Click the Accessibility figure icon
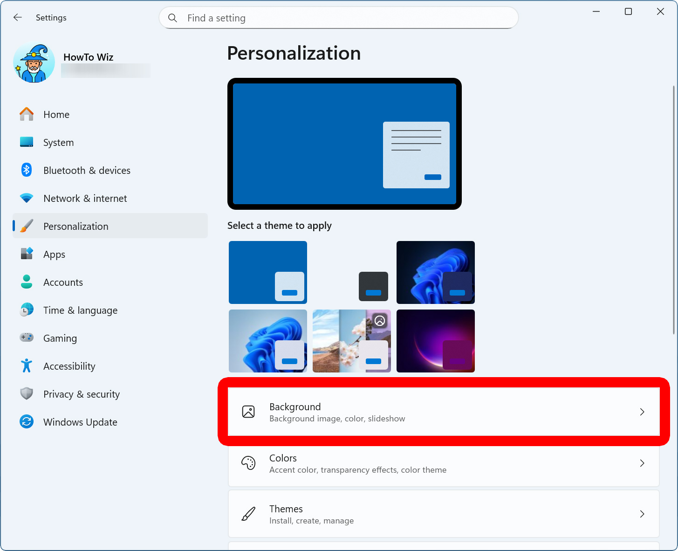 pos(27,365)
